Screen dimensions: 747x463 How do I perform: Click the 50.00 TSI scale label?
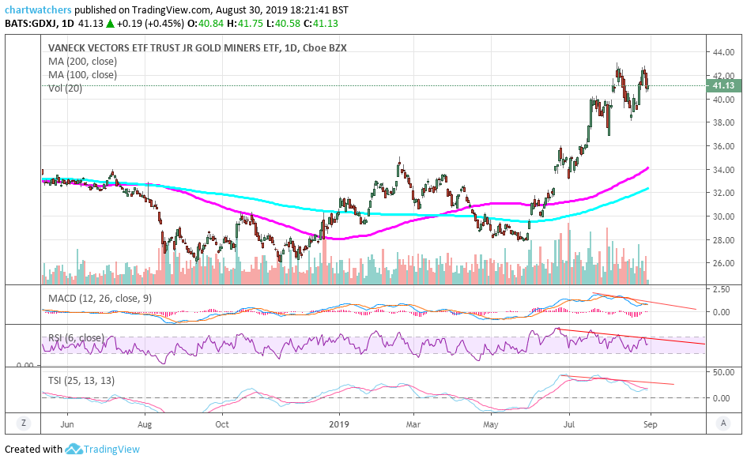(723, 372)
